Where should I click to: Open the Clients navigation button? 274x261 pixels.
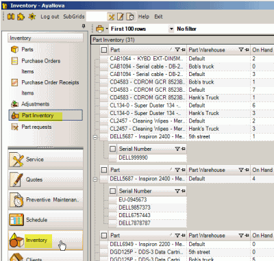coord(46,257)
